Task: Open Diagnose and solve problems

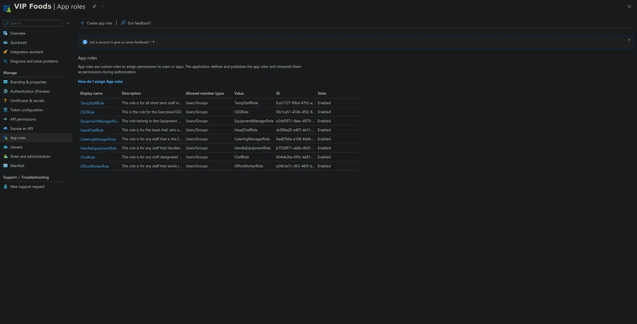Action: click(34, 61)
